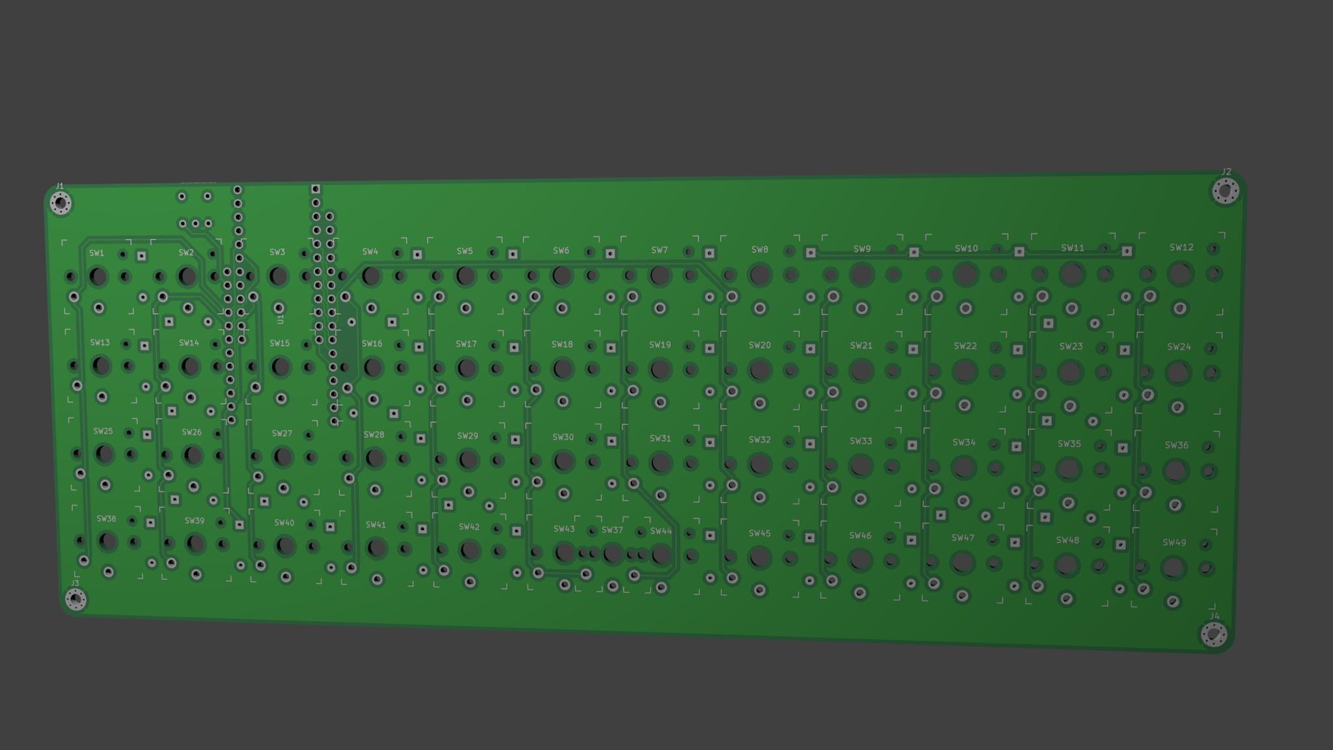Click the square pad beside SW9
The image size is (1333, 750).
click(914, 252)
